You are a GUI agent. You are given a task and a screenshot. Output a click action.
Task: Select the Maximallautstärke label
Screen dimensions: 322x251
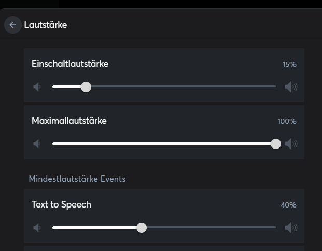click(x=69, y=121)
